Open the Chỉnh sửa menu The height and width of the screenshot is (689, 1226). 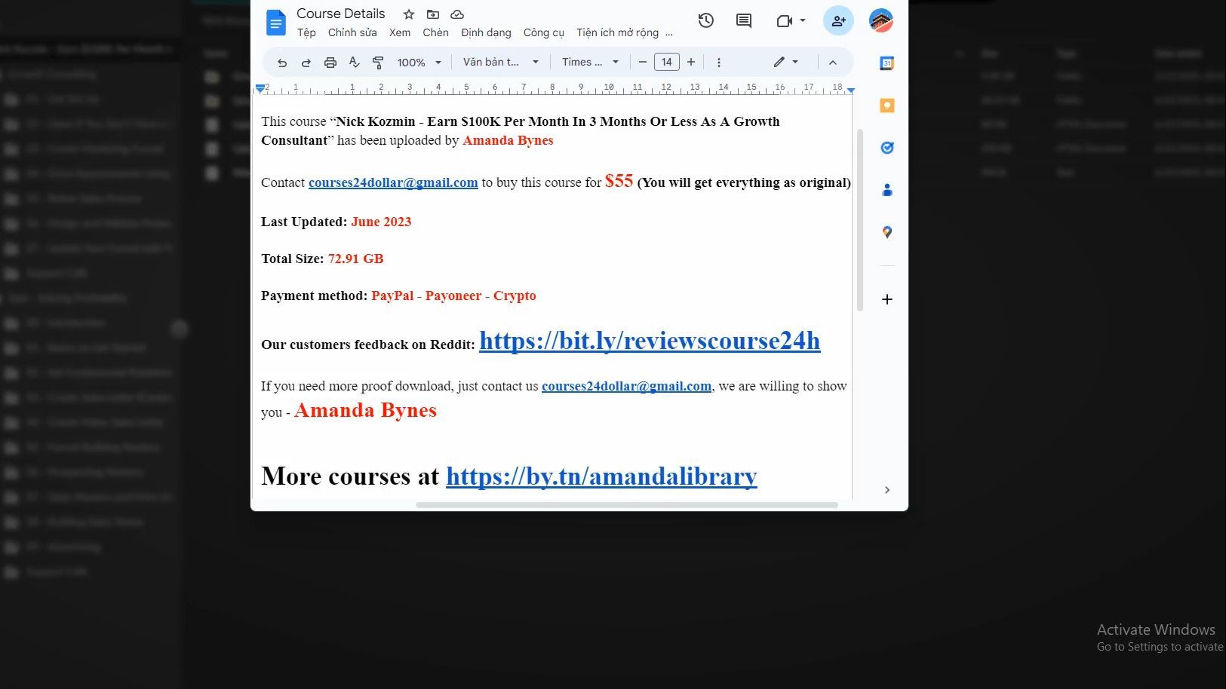pyautogui.click(x=352, y=32)
